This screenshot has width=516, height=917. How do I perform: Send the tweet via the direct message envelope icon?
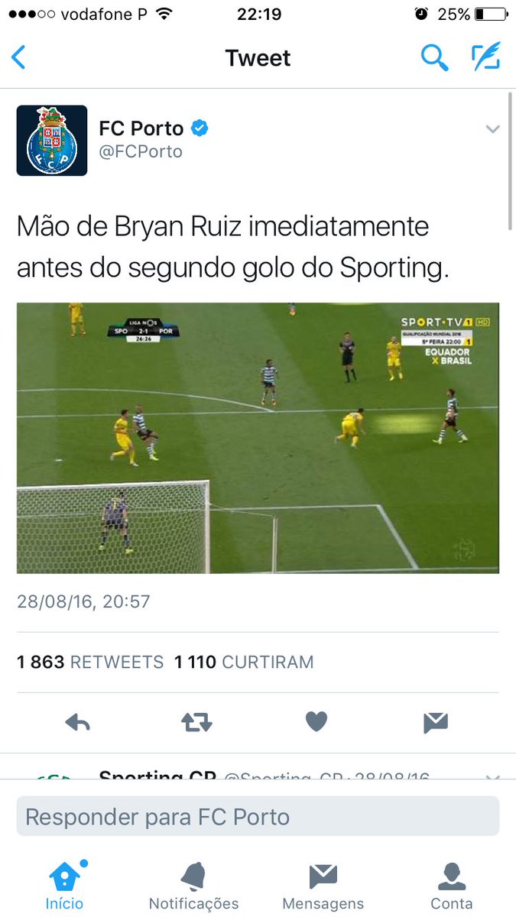[436, 721]
